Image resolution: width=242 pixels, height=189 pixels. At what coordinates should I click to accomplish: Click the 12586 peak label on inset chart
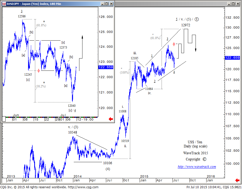pyautogui.click(x=22, y=16)
